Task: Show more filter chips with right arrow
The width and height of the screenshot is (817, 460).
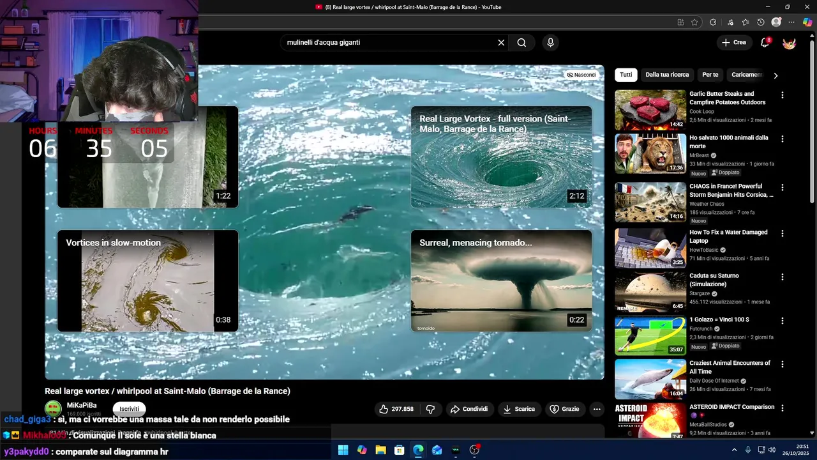Action: point(776,75)
